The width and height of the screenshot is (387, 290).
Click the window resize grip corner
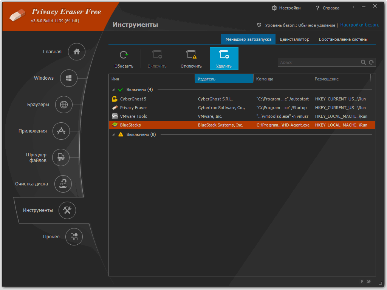pos(380,282)
